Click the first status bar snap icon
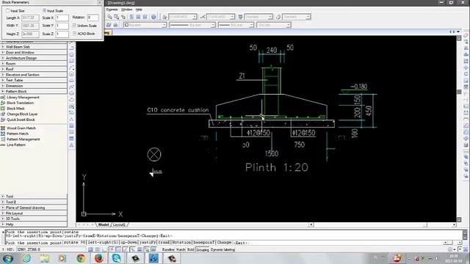Viewport: 470px width, 264px height. tap(90, 249)
